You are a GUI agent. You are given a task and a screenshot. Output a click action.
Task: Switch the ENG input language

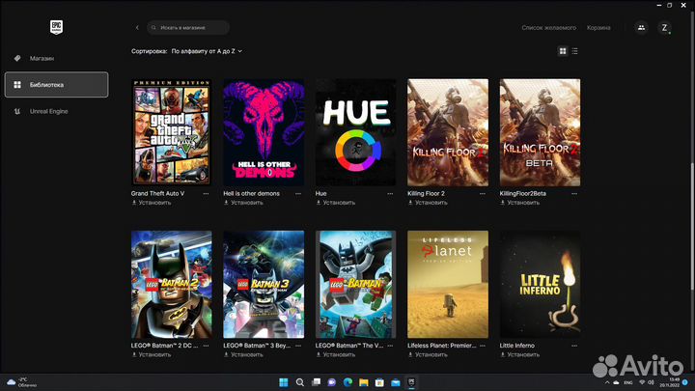click(628, 382)
